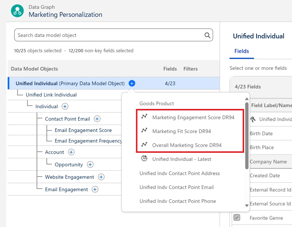Click the External Source Id field row
This screenshot has height=227, width=292.
coord(270,204)
